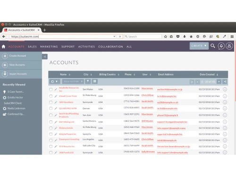Image resolution: width=236 pixels, height=177 pixels.
Task: Open the global search magnifier icon
Action: (213, 46)
